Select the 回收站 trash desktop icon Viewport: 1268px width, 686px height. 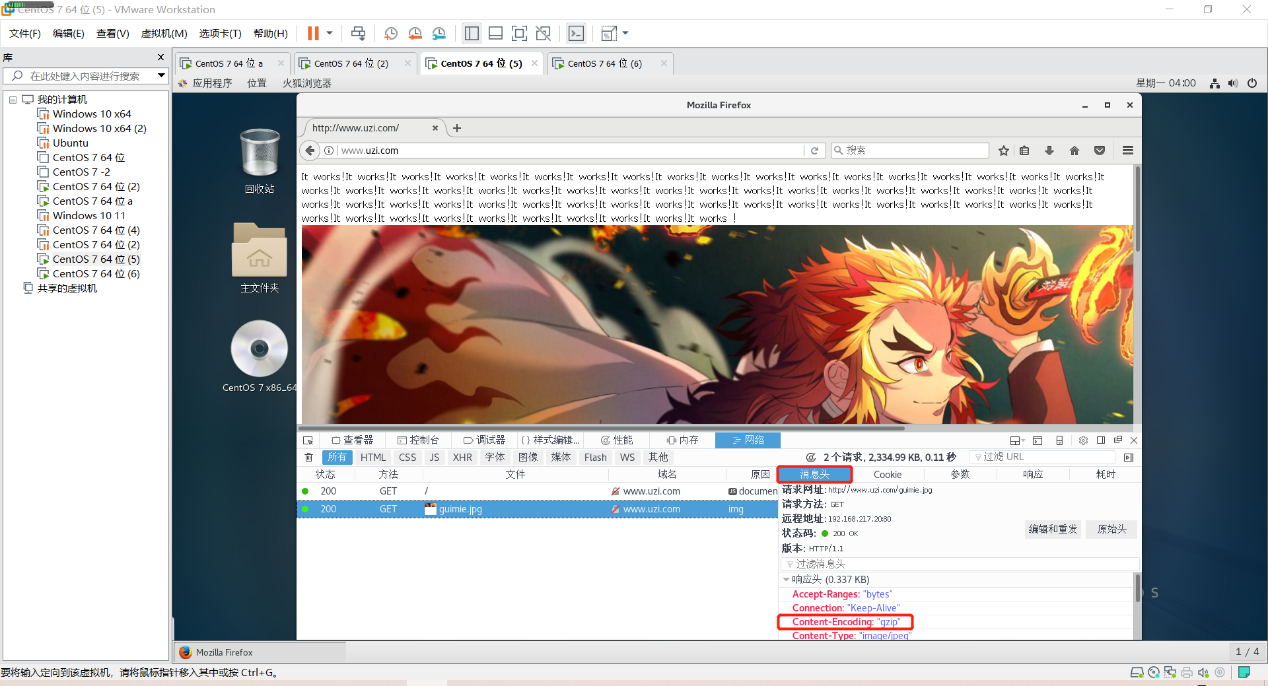pos(260,161)
